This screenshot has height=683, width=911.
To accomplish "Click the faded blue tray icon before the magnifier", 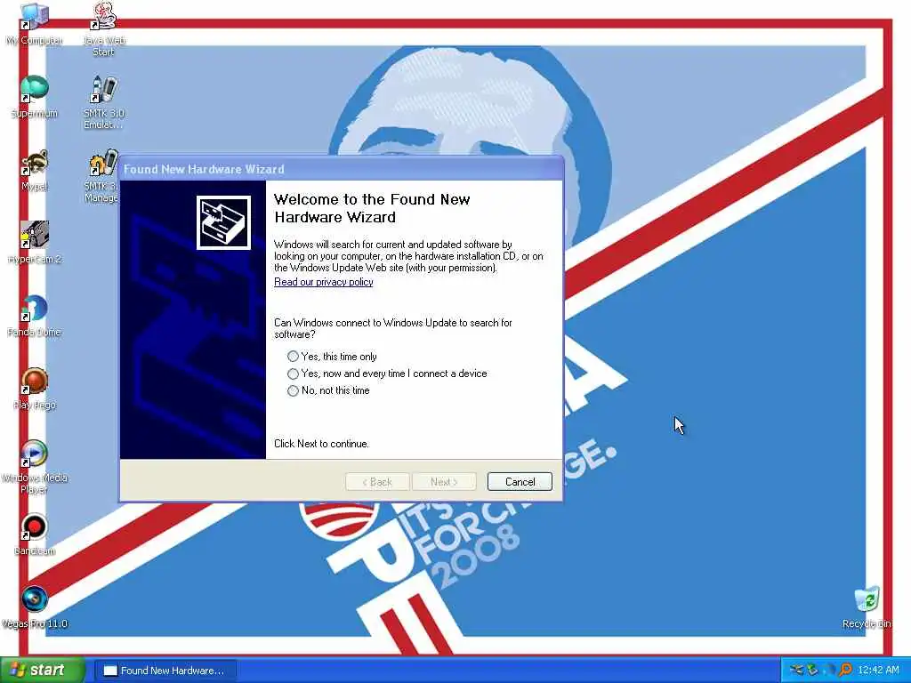I will pyautogui.click(x=830, y=671).
